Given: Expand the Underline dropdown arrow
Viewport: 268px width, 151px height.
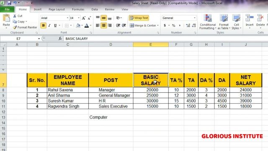Looking at the screenshot, I should click(x=59, y=26).
